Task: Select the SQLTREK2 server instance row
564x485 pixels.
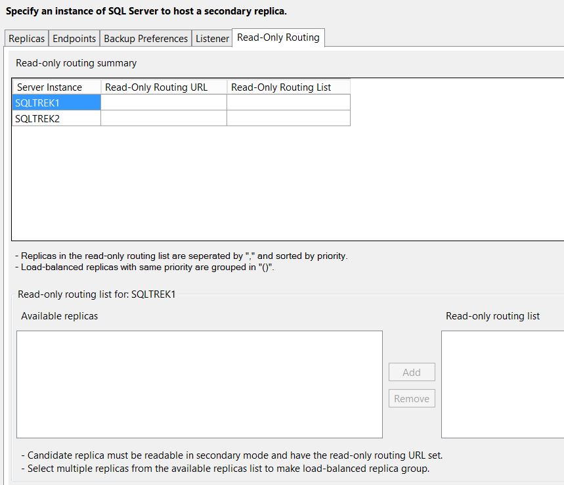Action: 56,118
